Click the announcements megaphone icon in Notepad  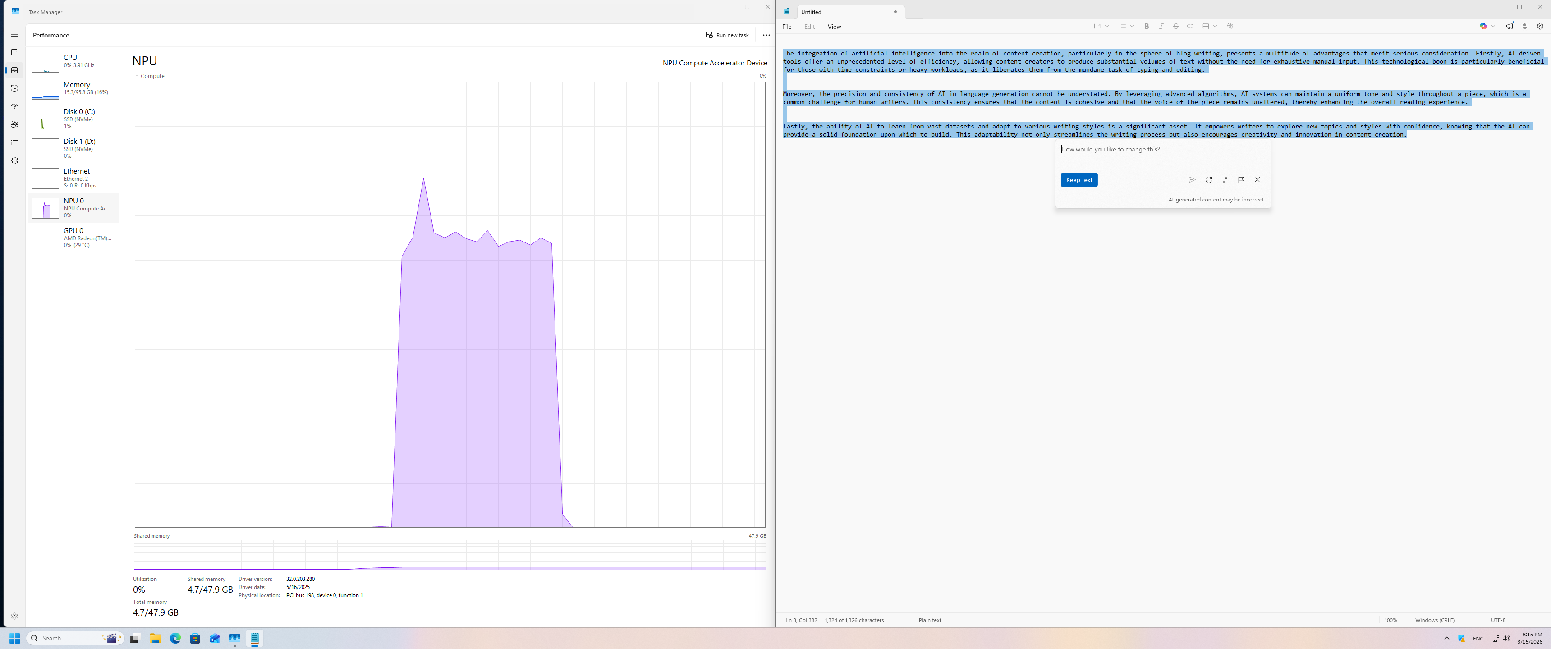[1510, 27]
